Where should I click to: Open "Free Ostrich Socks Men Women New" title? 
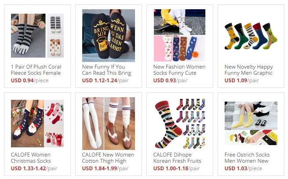[x=247, y=158]
